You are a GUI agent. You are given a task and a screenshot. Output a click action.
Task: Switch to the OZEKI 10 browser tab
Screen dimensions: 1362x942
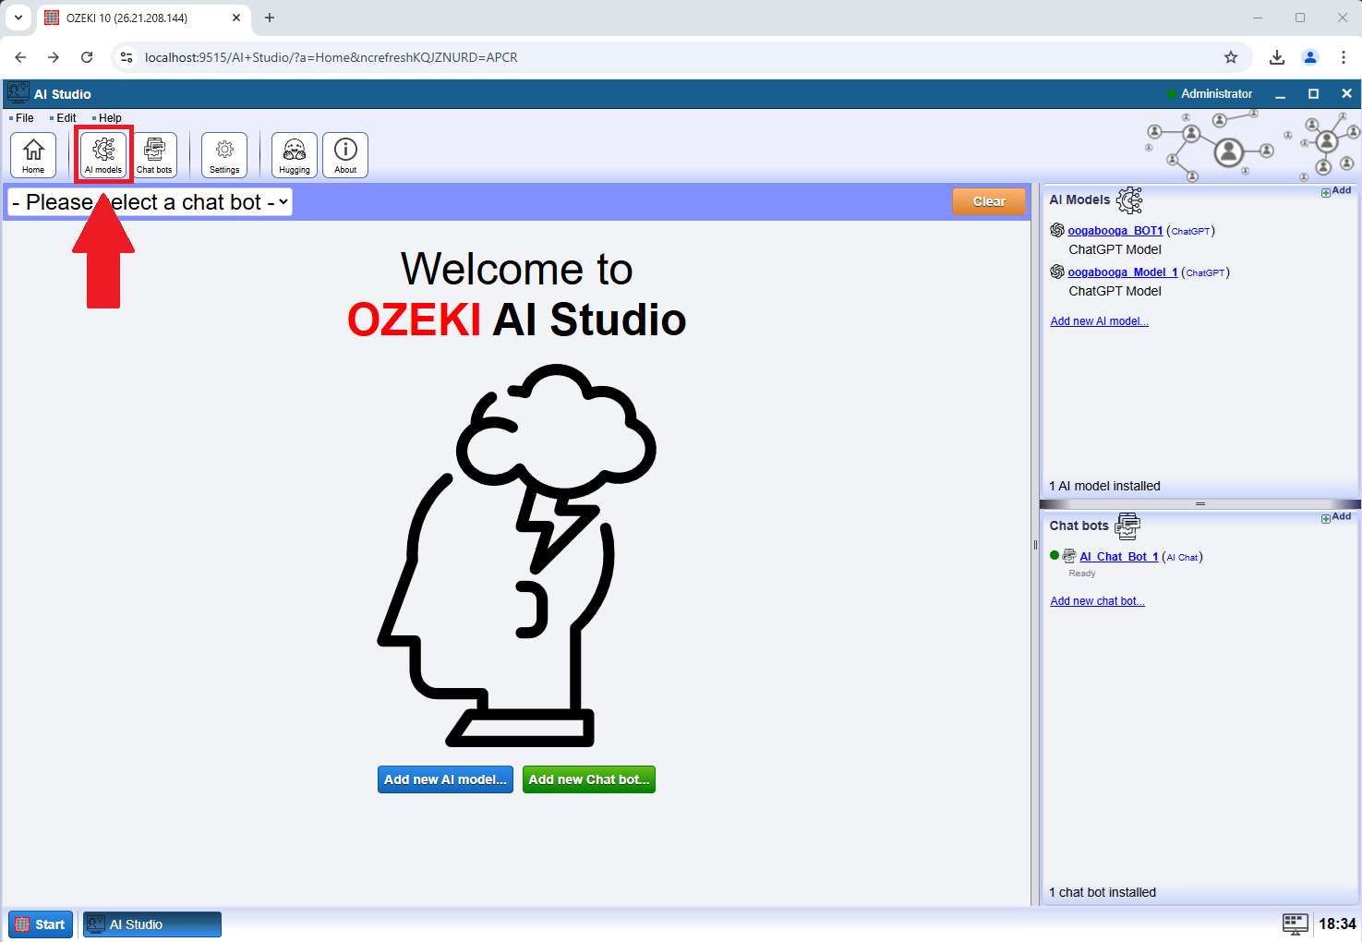coord(143,18)
